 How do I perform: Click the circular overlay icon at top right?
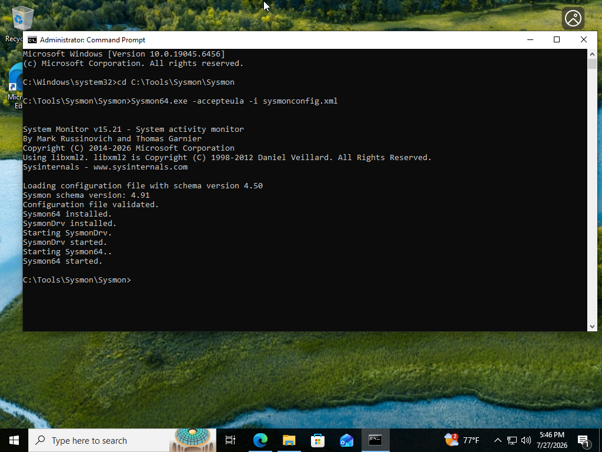coord(573,18)
